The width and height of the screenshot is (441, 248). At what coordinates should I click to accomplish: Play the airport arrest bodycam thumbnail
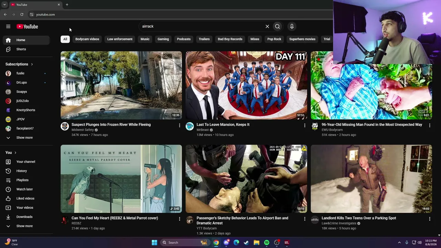(x=246, y=179)
